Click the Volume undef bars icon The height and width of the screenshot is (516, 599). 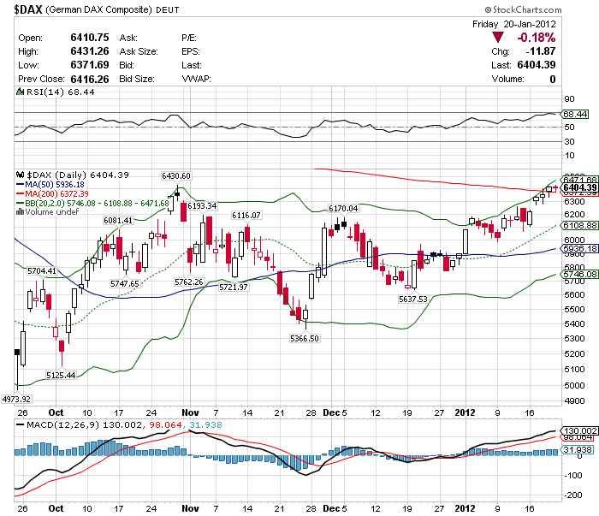coord(20,211)
